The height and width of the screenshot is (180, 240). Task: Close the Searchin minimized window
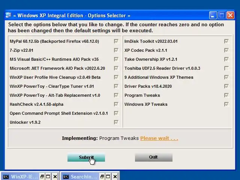click(115, 177)
